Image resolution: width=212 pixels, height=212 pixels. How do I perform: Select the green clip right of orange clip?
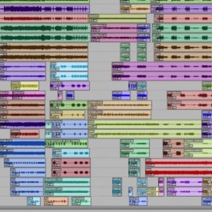click(x=81, y=201)
